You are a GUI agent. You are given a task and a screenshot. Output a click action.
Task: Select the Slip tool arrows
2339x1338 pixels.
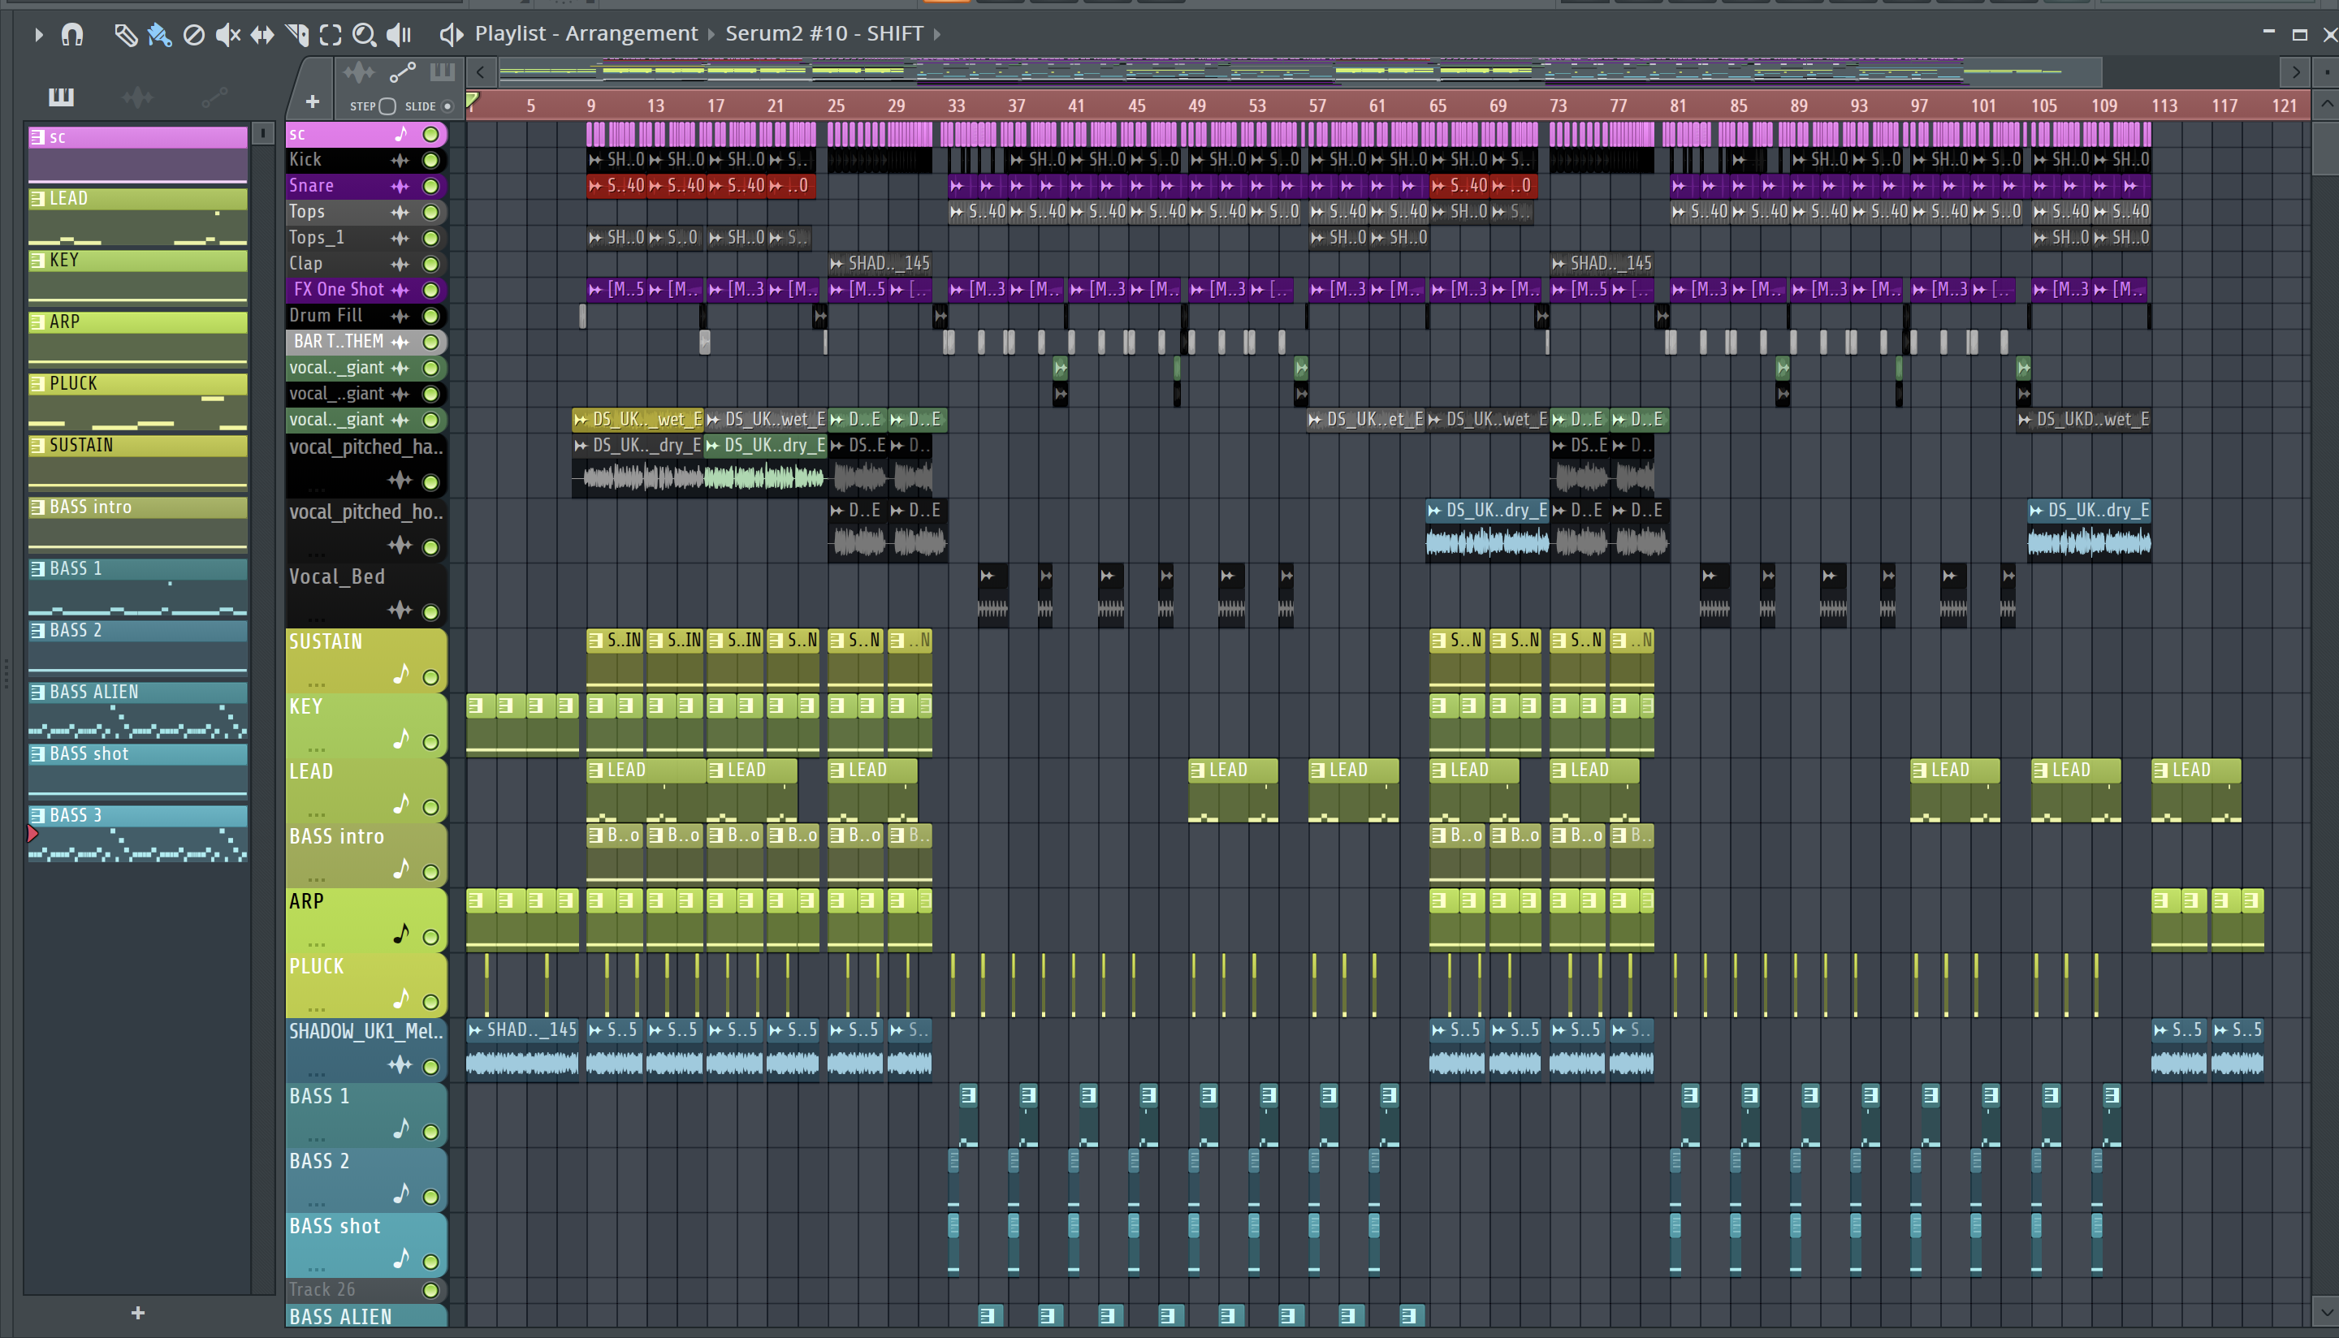tap(262, 35)
